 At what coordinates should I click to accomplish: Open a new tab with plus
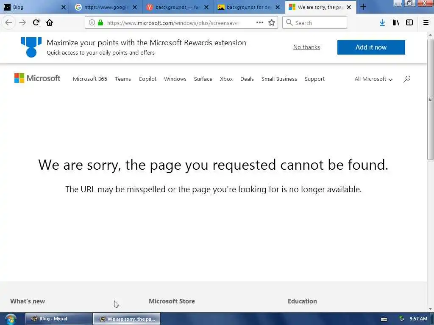(363, 7)
